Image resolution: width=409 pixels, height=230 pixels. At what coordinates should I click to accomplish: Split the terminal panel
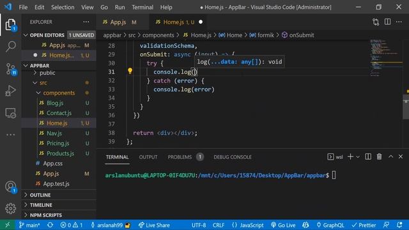368,157
